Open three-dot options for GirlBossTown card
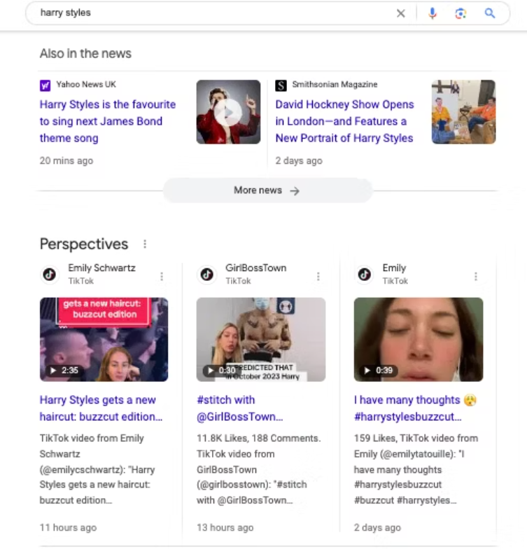Image resolution: width=527 pixels, height=559 pixels. click(x=318, y=277)
